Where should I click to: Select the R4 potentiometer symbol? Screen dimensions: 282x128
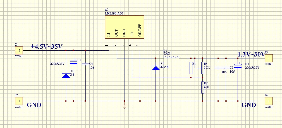tap(202, 68)
